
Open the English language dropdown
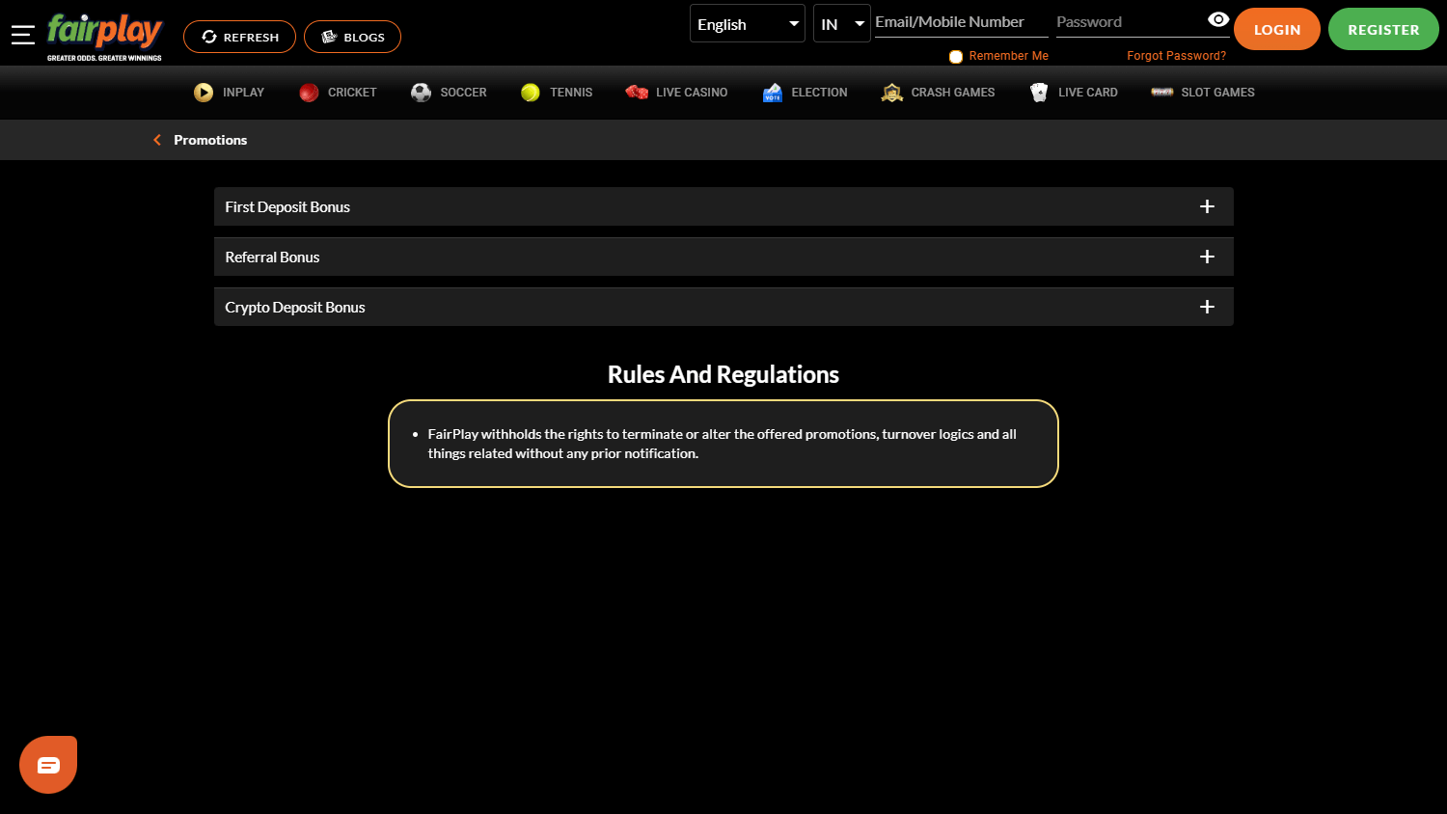pos(748,24)
